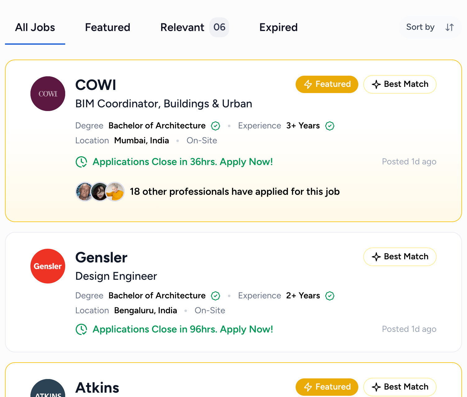
Task: Click the COWI experience verified checkmark
Action: [x=330, y=126]
